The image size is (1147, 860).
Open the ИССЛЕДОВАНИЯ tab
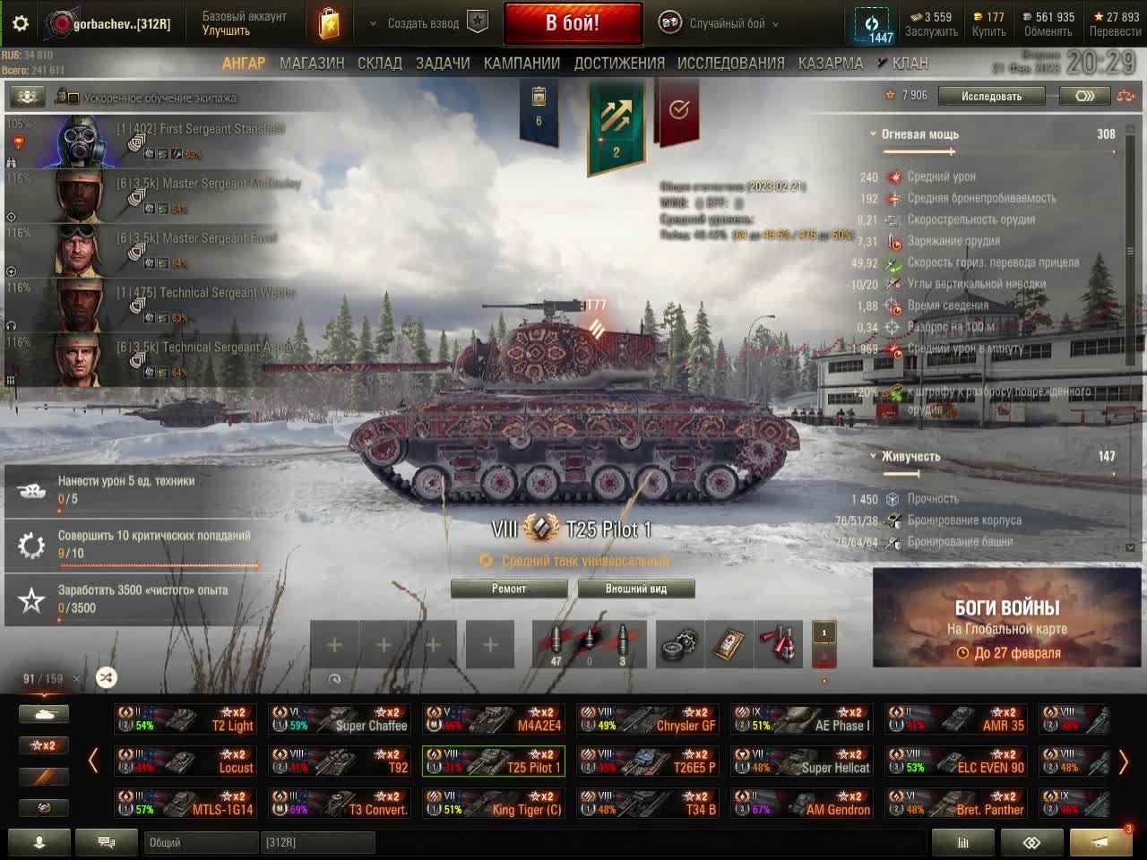click(x=731, y=63)
